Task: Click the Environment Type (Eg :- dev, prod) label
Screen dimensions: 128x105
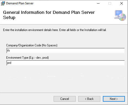Action: (x=27, y=58)
